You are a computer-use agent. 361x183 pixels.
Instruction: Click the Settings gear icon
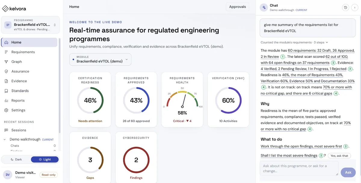pyautogui.click(x=6, y=110)
